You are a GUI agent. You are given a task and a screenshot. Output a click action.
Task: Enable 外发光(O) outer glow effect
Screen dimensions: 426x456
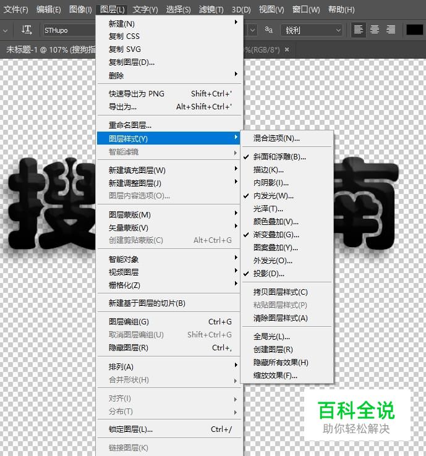[287, 261]
